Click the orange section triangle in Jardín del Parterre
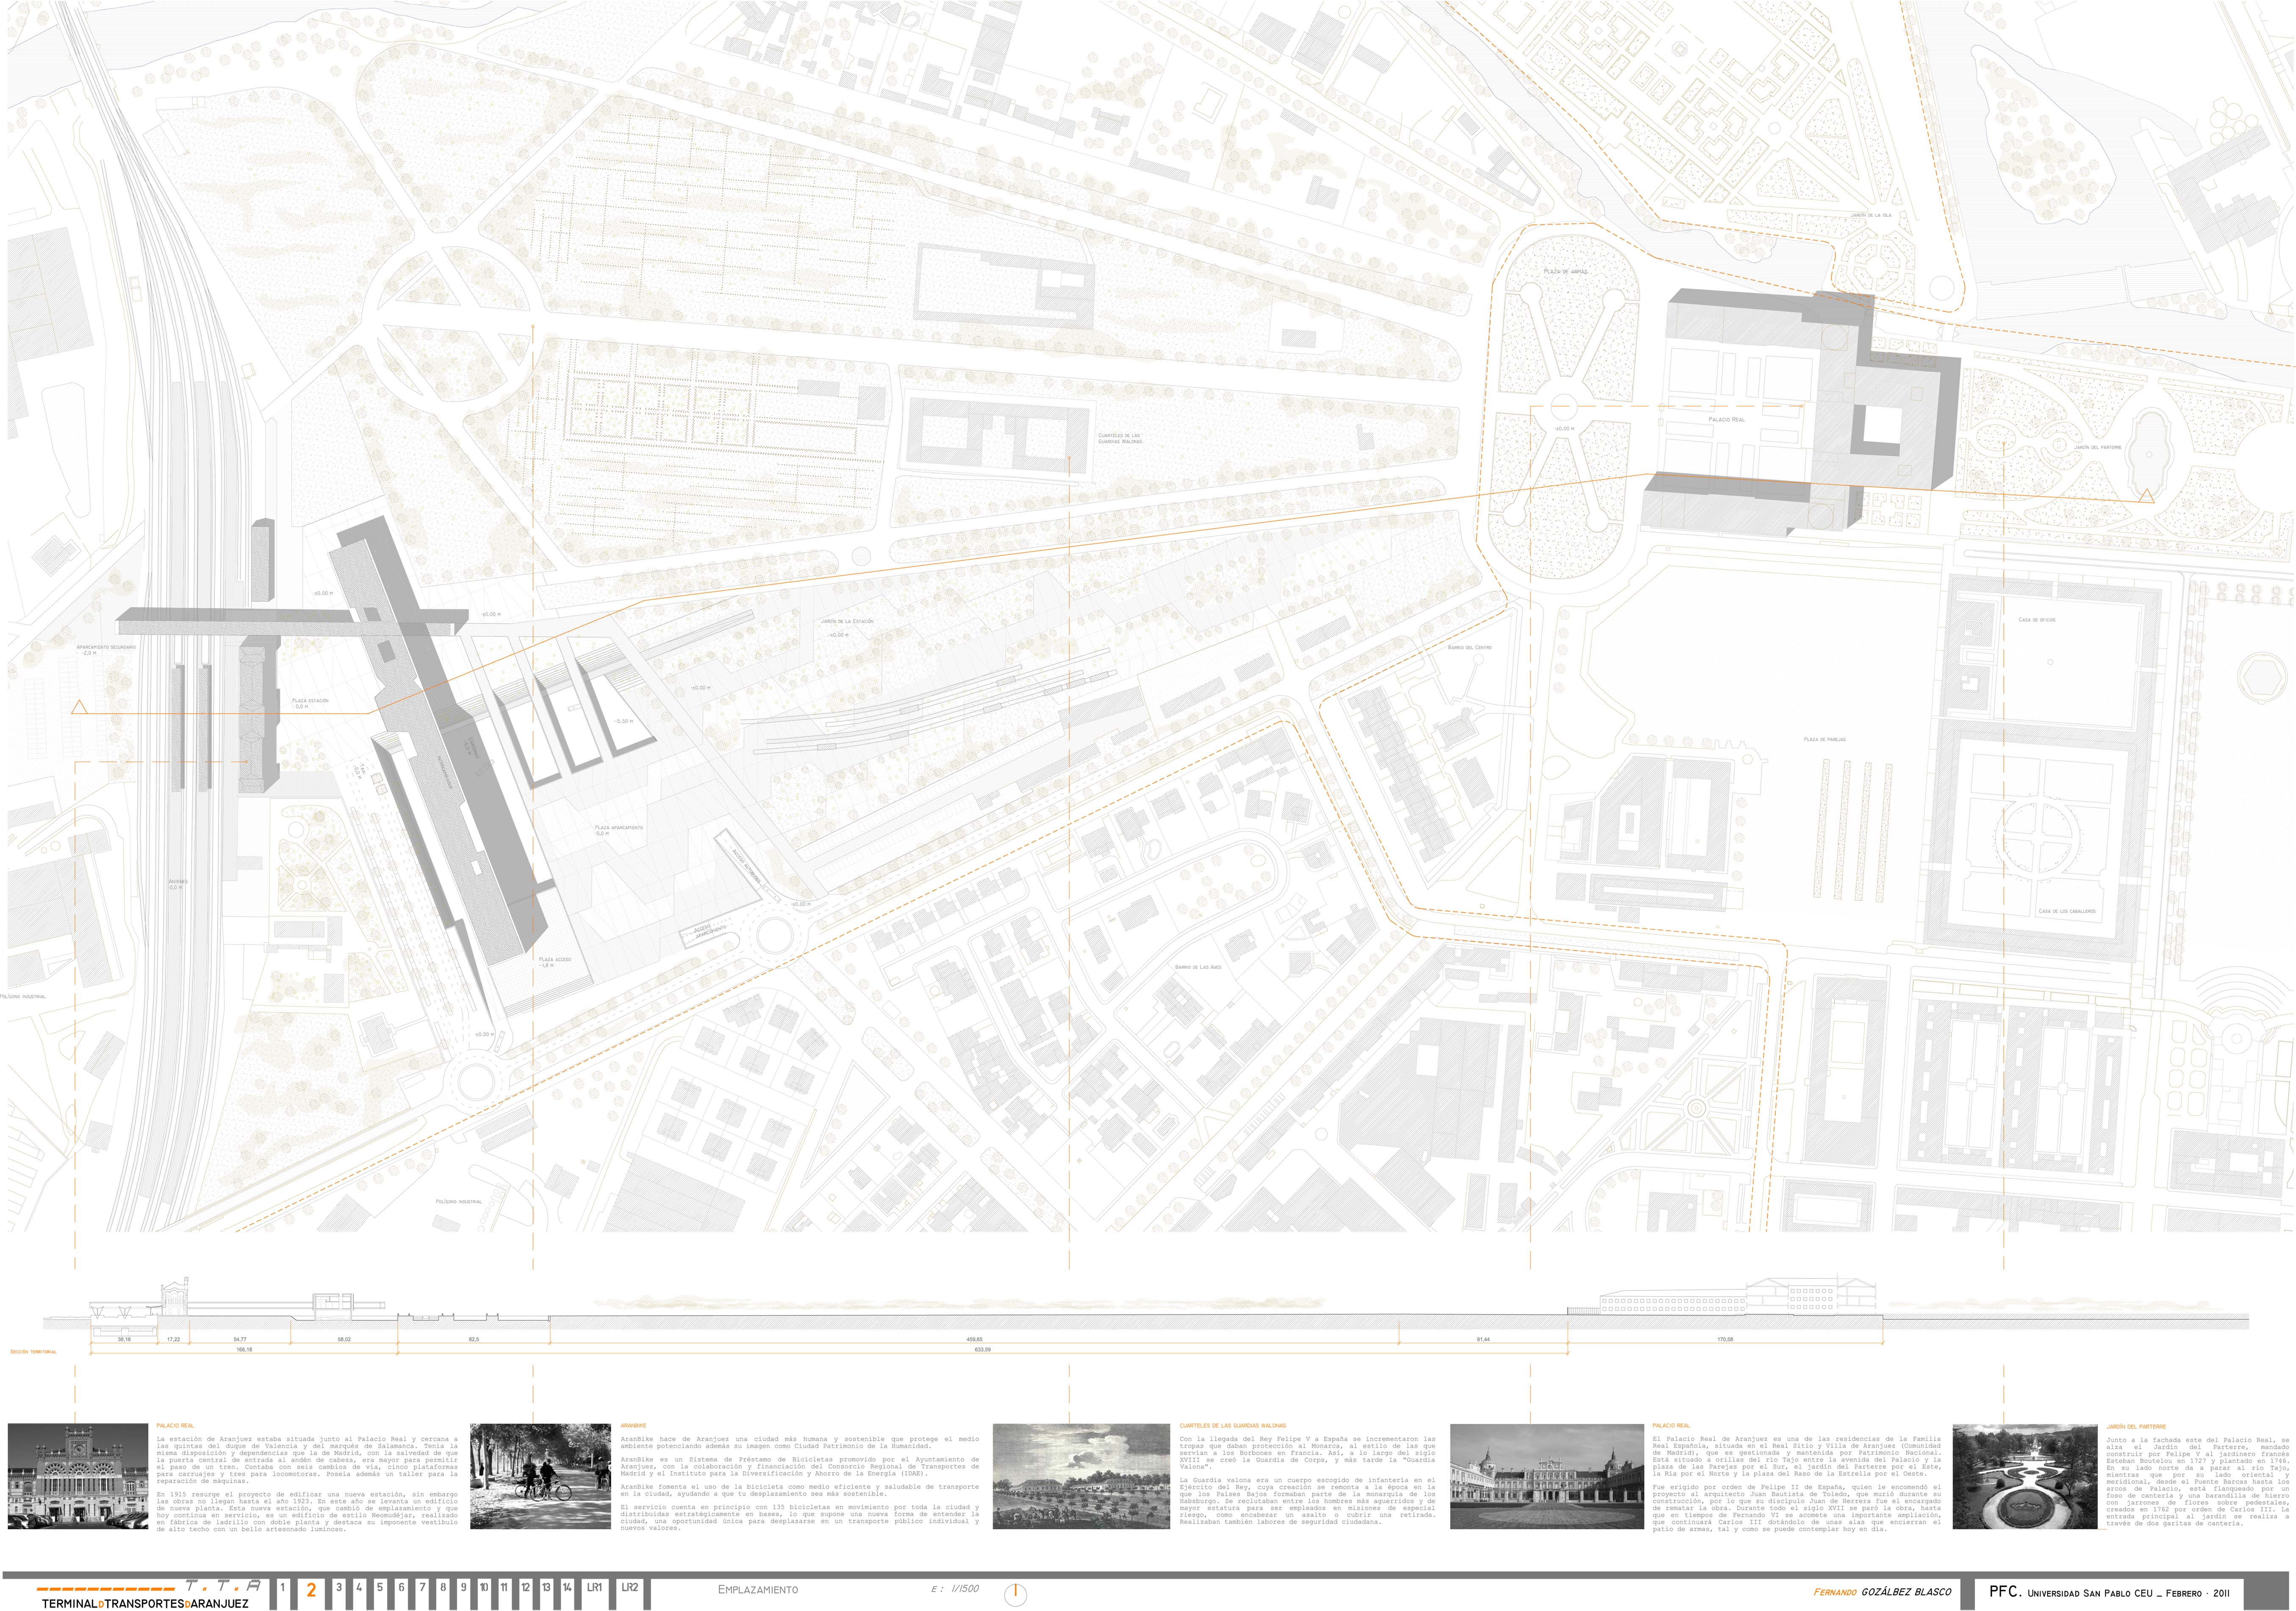The height and width of the screenshot is (1611, 2296). 2147,495
